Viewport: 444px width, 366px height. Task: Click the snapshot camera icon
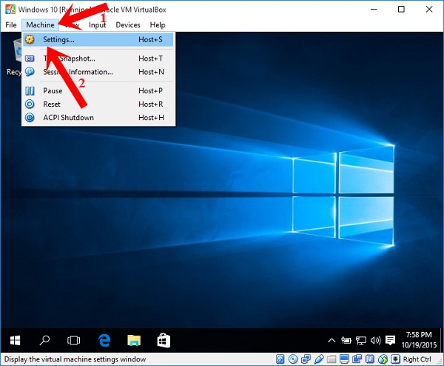point(30,59)
